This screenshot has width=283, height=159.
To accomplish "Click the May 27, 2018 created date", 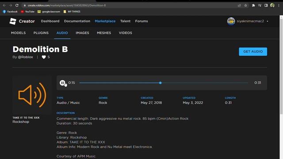I will (x=151, y=102).
